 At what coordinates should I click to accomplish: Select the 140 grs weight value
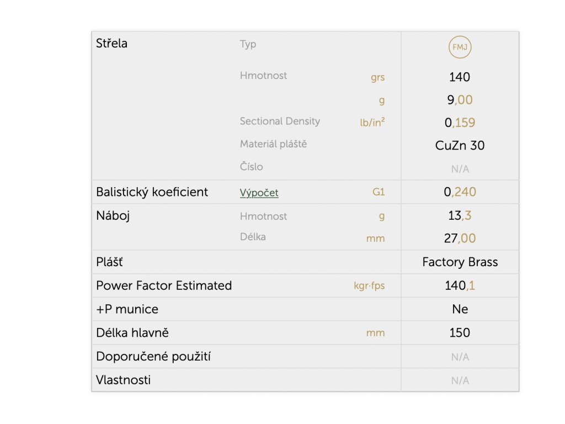coord(460,77)
